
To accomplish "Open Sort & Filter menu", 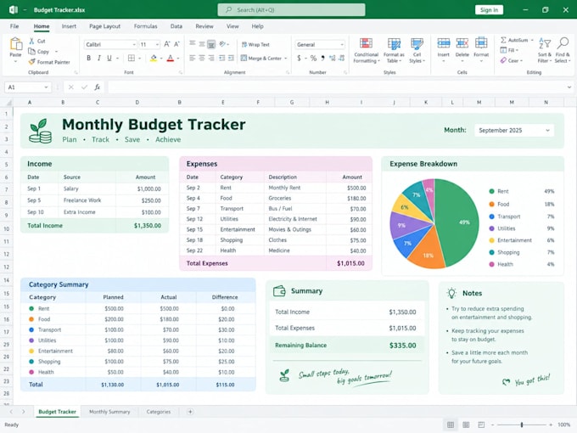I will [545, 50].
